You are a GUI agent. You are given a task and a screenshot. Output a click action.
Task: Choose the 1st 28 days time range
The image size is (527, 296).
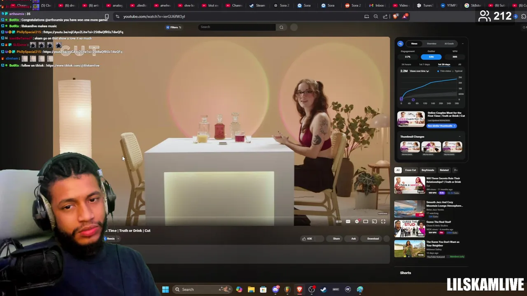pos(444,65)
